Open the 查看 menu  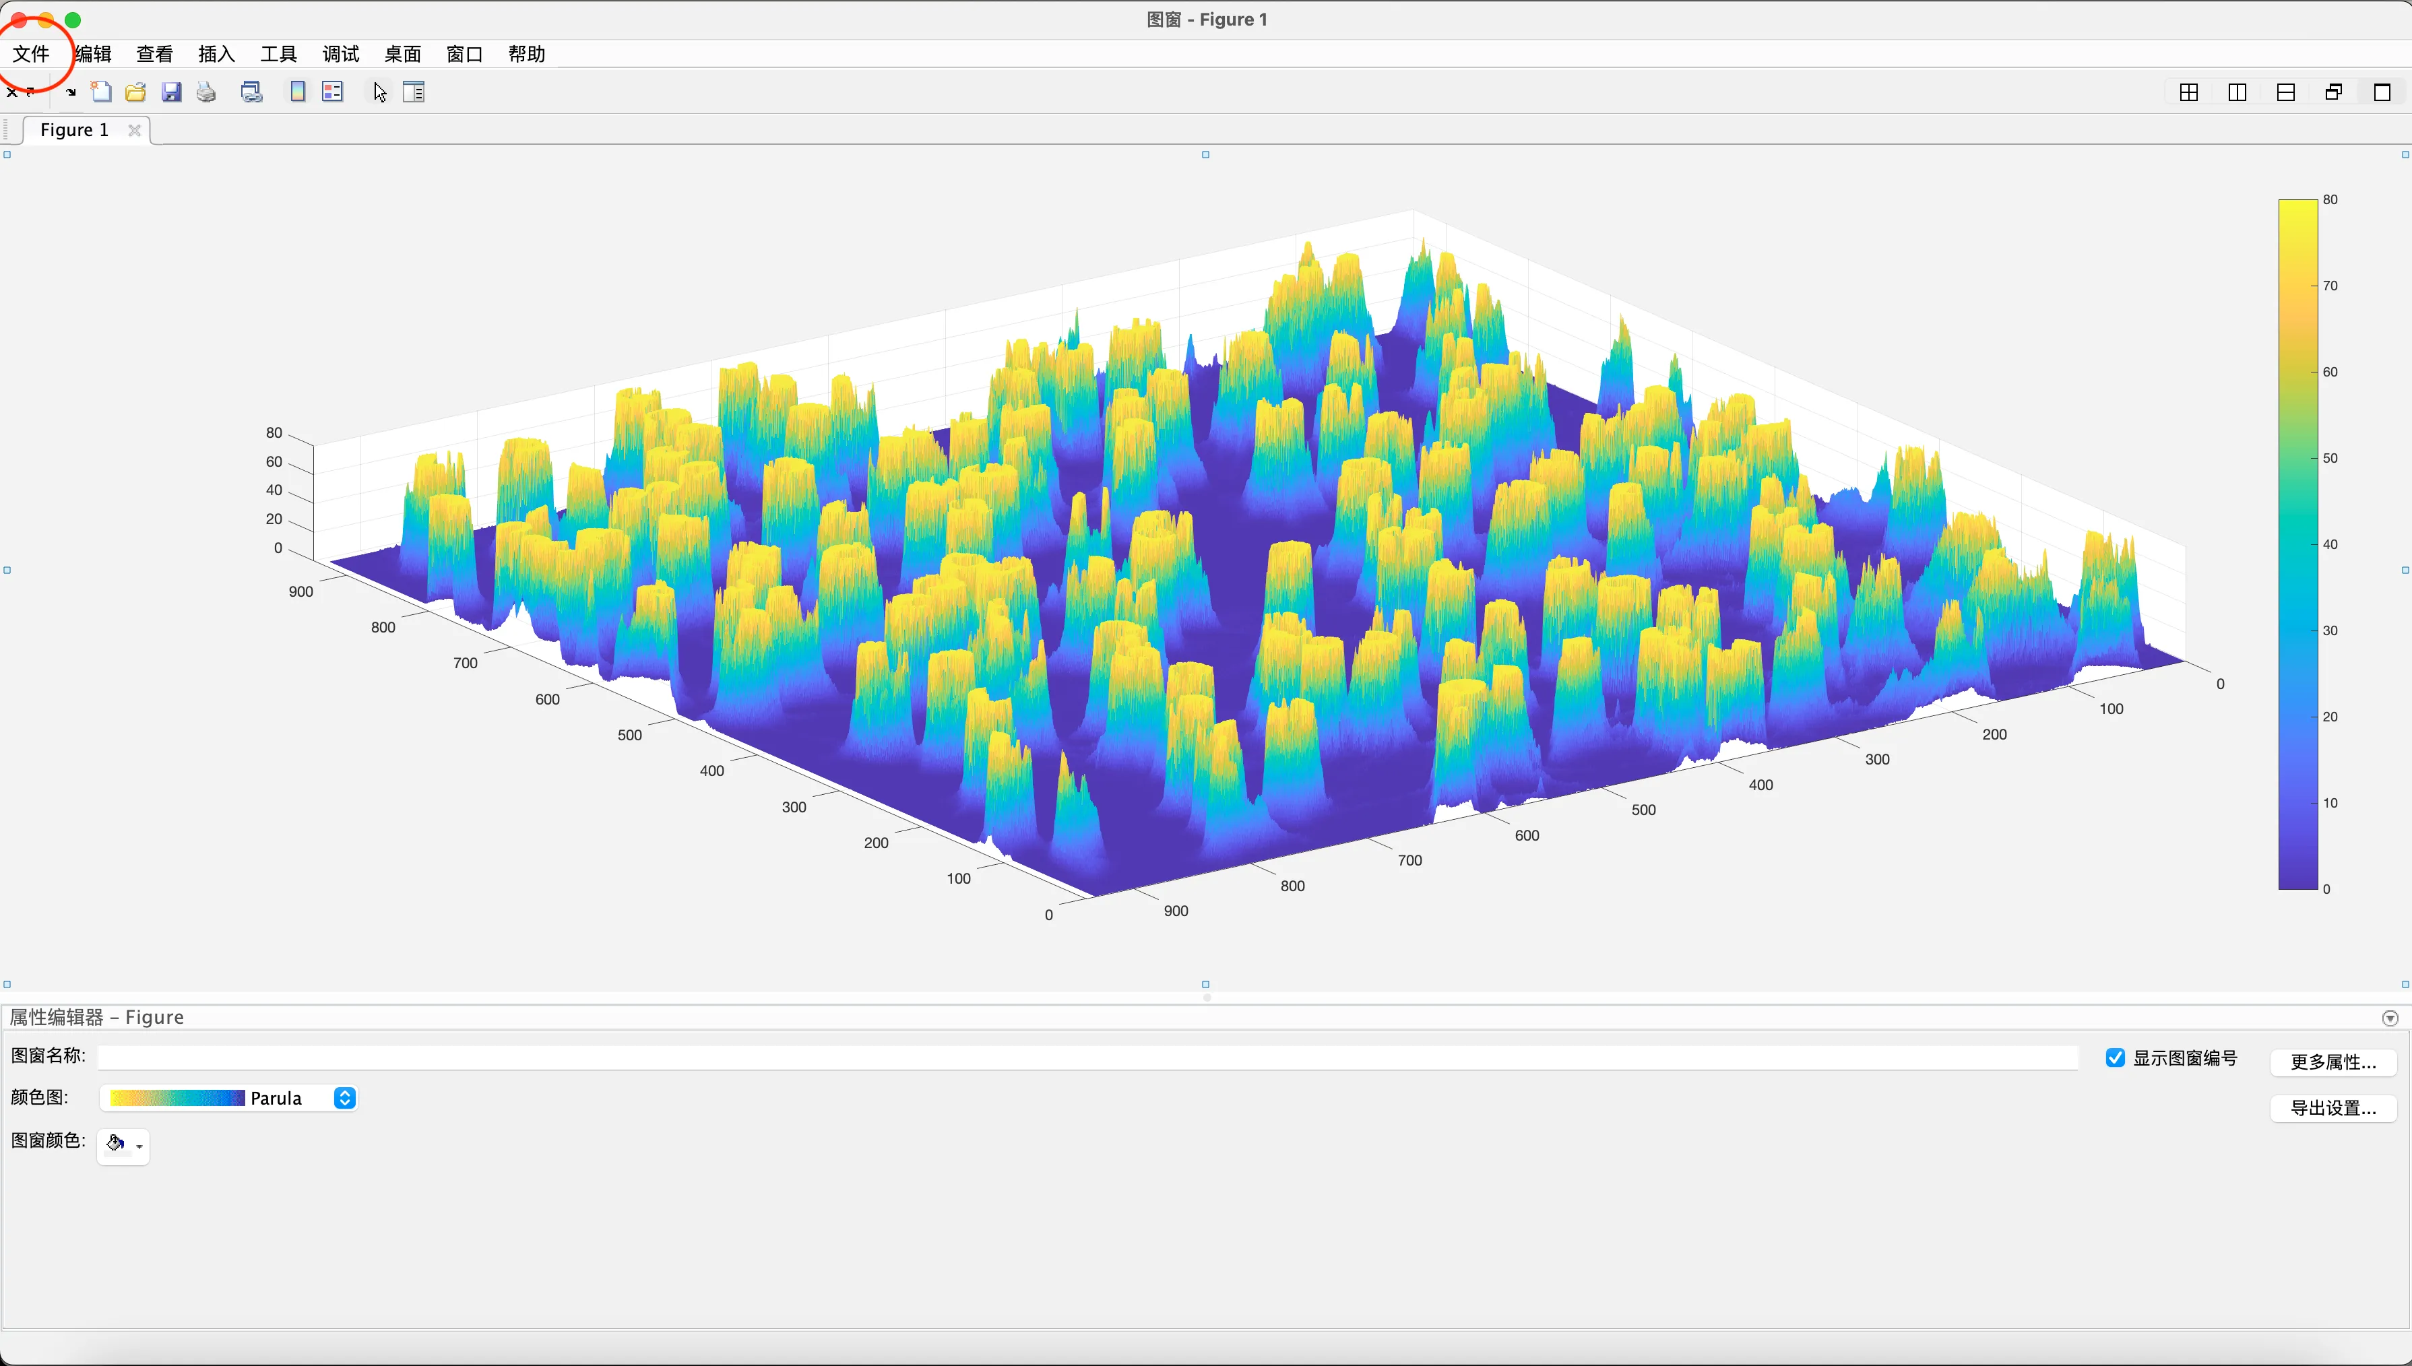click(155, 53)
